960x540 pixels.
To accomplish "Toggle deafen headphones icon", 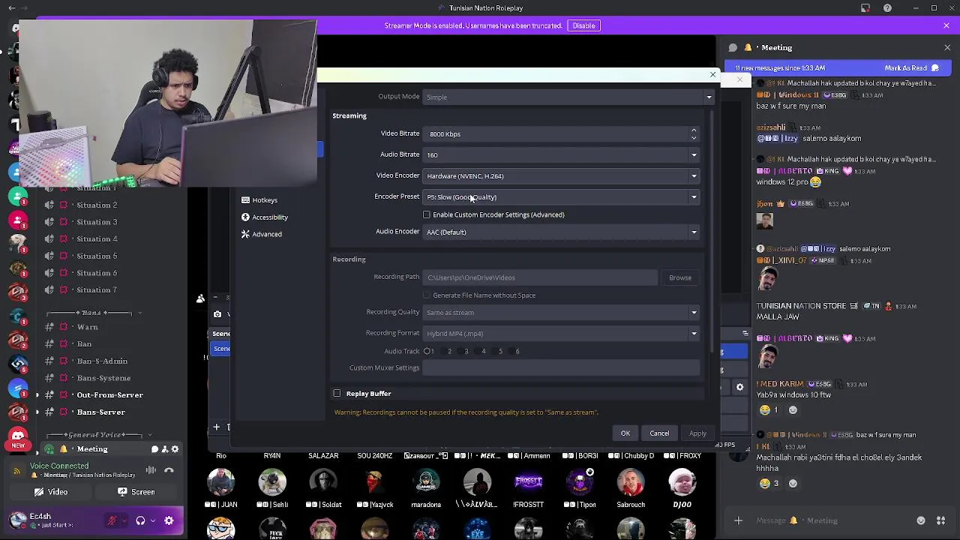I will [x=140, y=520].
